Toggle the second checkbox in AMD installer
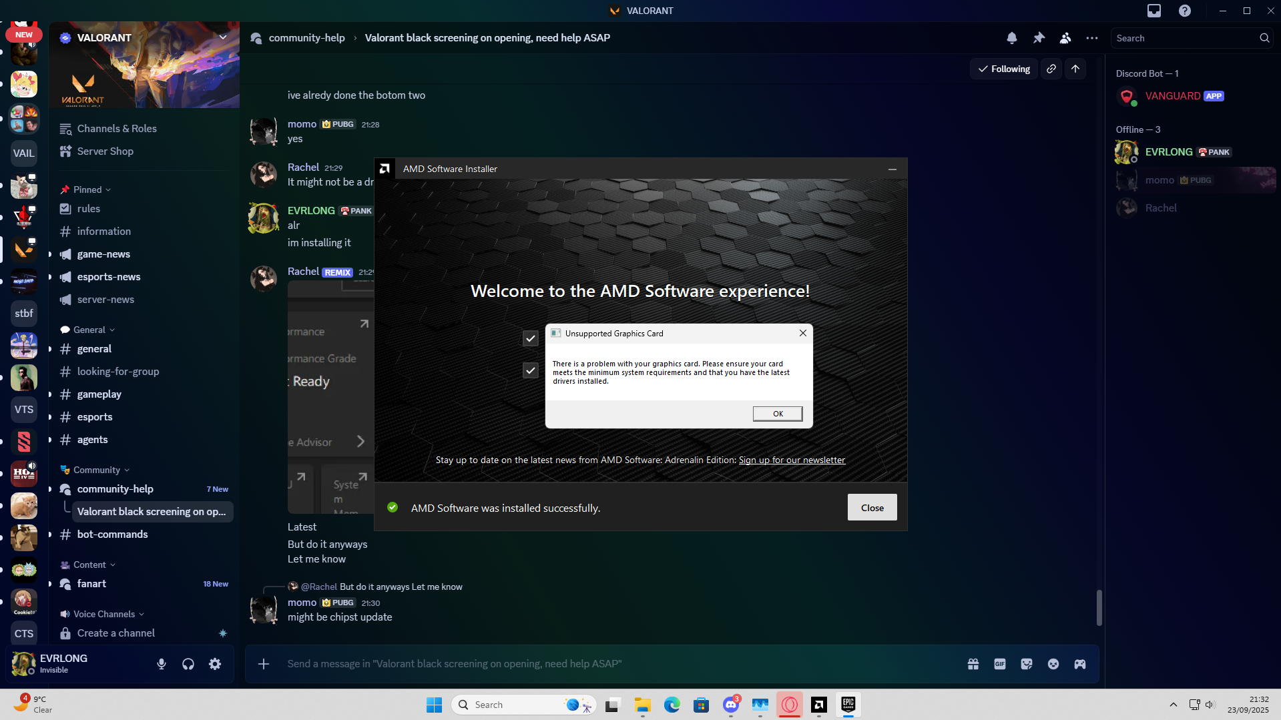 point(531,370)
